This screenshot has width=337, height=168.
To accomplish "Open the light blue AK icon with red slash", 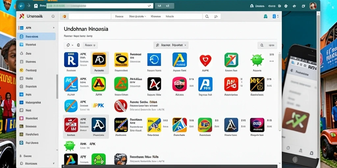I will click(71, 84).
